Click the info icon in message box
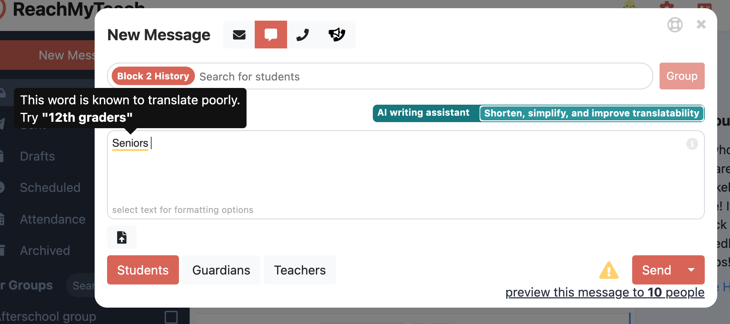730x324 pixels. (692, 144)
